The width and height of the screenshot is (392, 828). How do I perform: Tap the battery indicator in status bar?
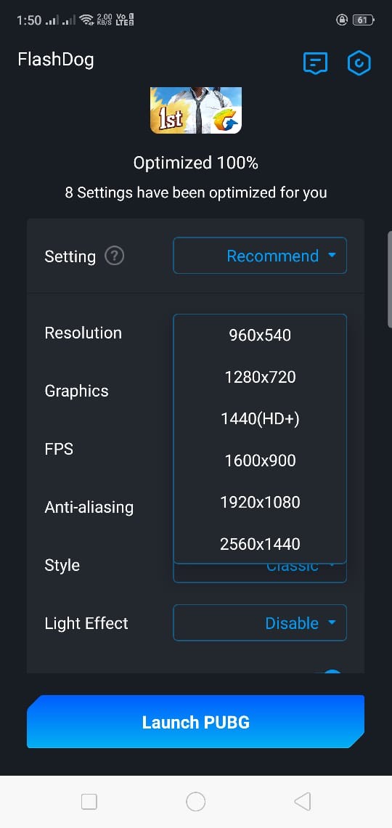[362, 20]
